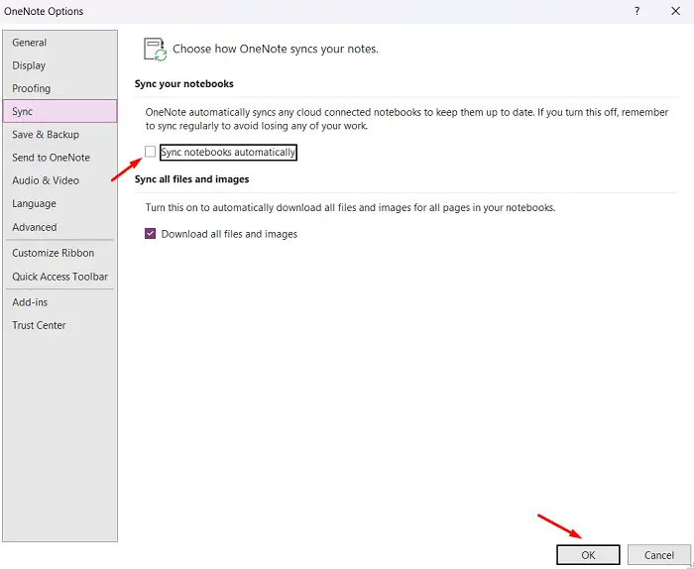
Task: Select the Add-ins category
Action: point(59,302)
